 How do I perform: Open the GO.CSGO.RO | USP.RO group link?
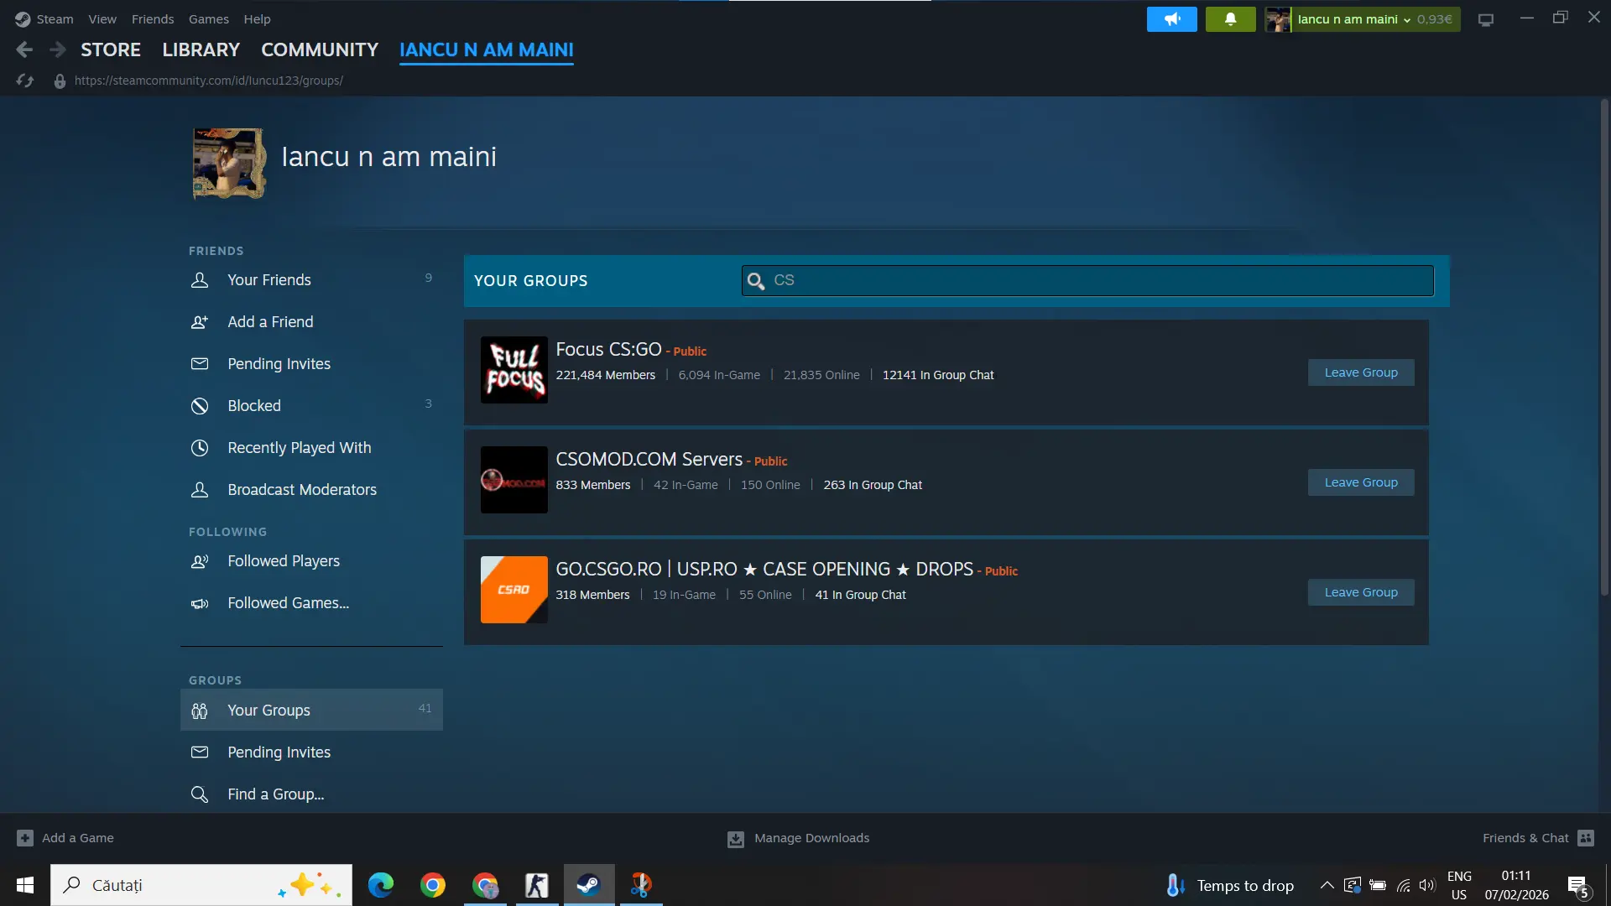coord(764,570)
